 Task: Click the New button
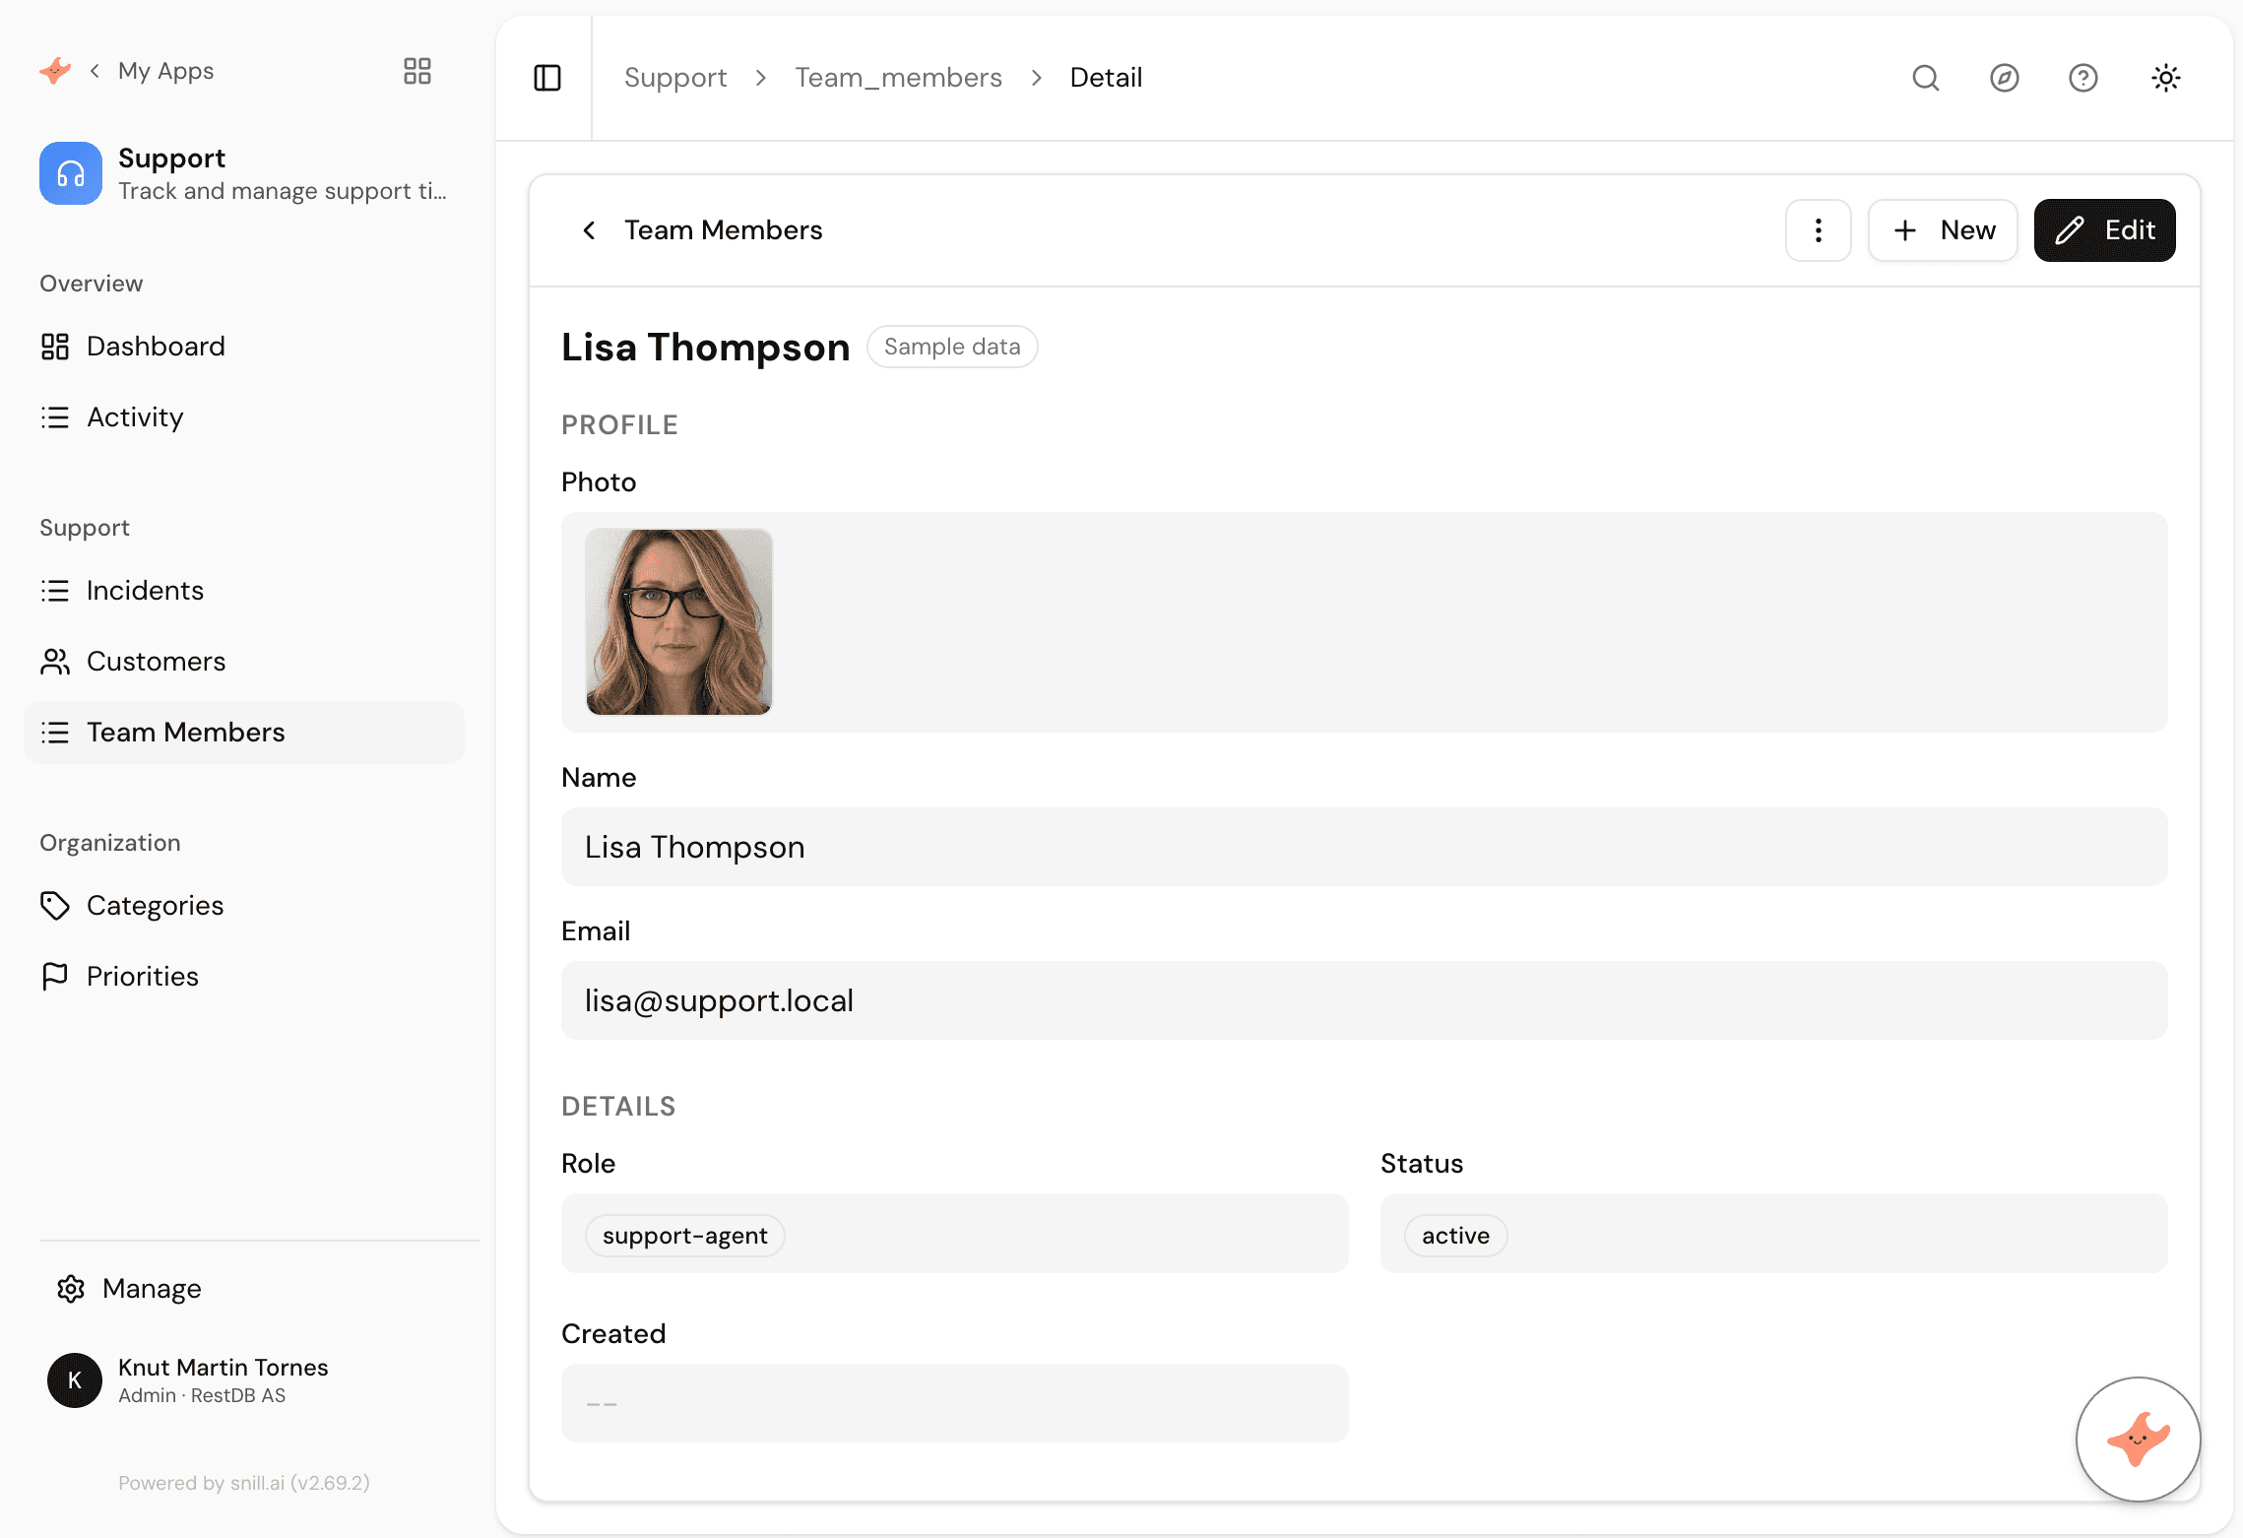pos(1944,230)
